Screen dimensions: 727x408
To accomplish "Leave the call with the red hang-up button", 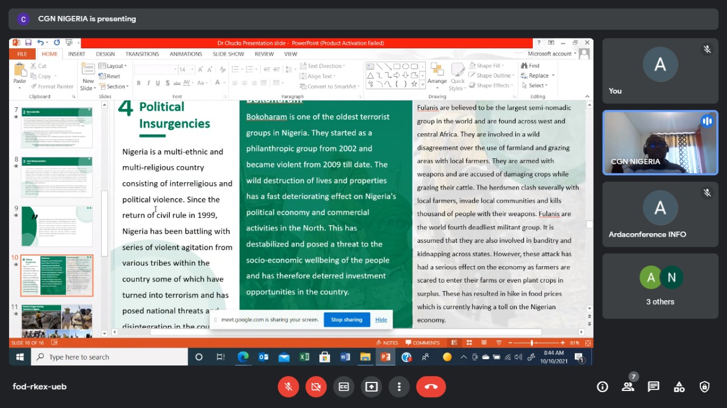I will click(431, 386).
